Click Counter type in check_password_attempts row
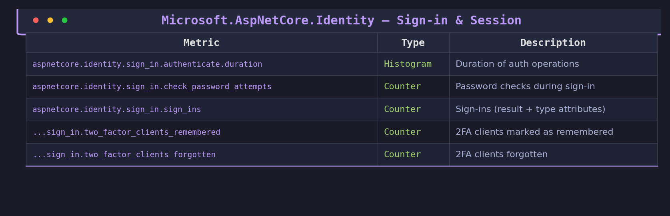This screenshot has width=670, height=216. click(x=402, y=87)
